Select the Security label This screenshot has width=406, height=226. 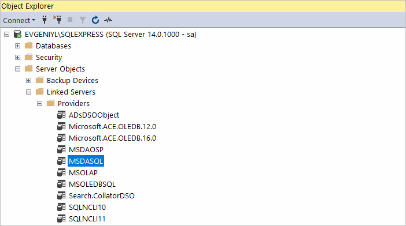[x=49, y=57]
